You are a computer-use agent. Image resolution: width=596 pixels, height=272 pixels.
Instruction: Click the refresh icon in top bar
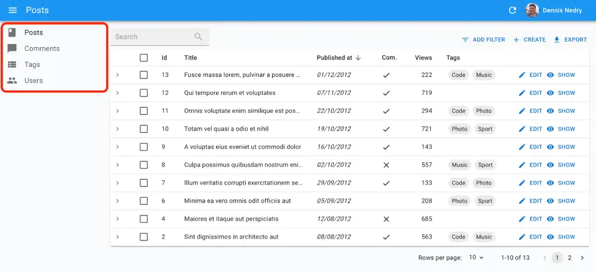click(512, 11)
